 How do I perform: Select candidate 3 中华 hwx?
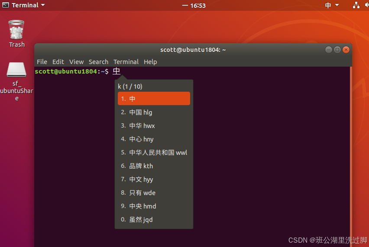[x=154, y=125]
